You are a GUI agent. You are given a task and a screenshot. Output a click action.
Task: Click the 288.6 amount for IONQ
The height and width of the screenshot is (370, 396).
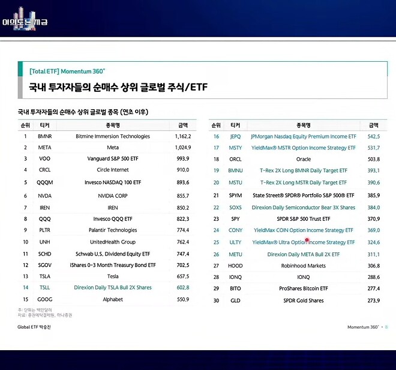tap(374, 277)
